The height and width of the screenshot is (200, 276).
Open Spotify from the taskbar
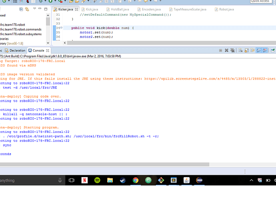(97, 180)
